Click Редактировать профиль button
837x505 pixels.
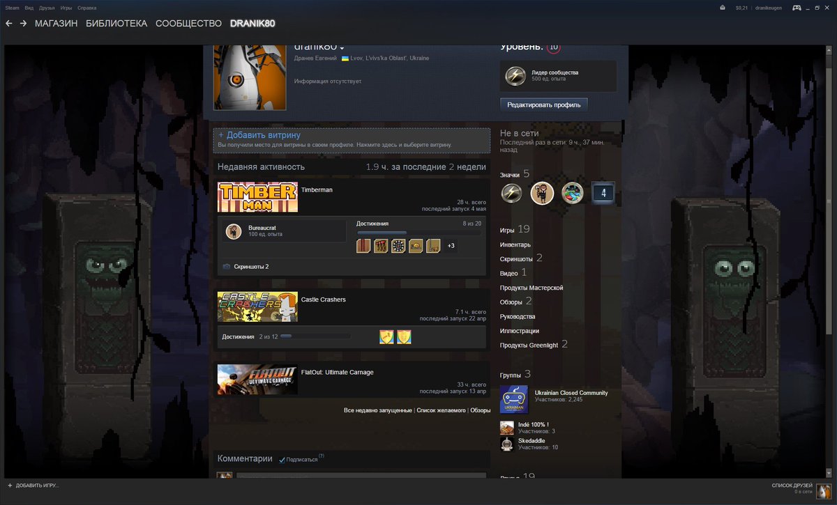[x=544, y=104]
